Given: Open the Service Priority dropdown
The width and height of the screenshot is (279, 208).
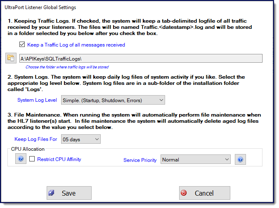Looking at the screenshot, I should coord(196,159).
